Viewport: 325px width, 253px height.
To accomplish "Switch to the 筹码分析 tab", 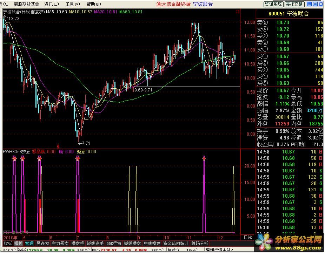I will [200, 244].
